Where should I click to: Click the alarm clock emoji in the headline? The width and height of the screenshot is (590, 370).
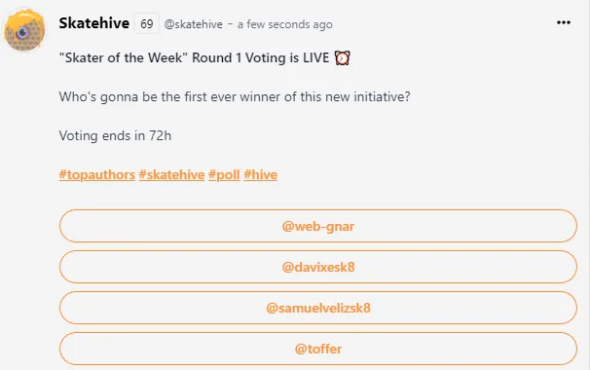coord(342,58)
